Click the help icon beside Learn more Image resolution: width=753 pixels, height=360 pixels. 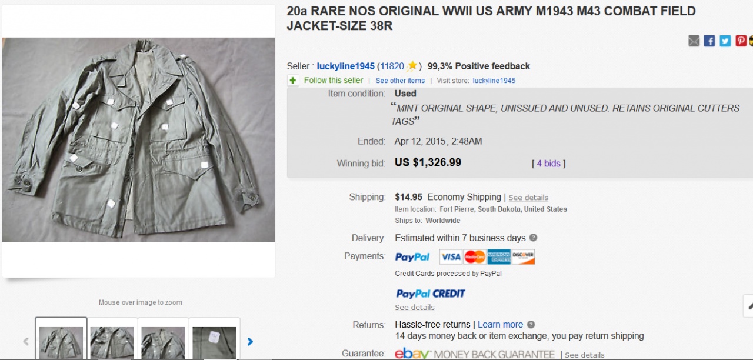tap(531, 324)
